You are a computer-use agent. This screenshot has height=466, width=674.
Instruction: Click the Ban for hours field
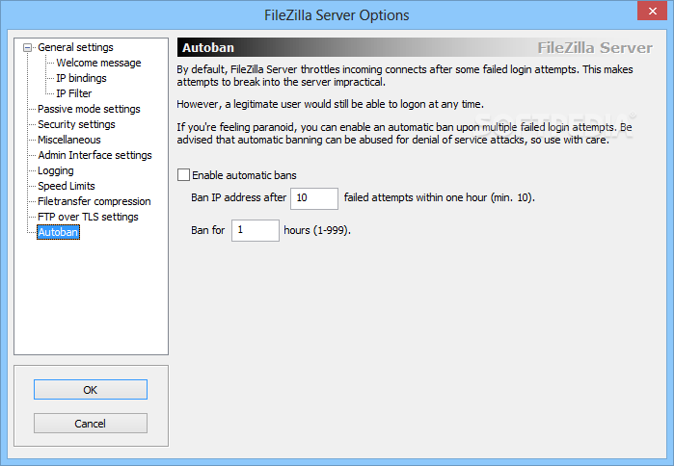(x=256, y=230)
